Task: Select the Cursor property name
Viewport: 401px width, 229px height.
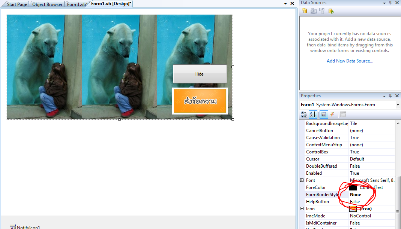Action: click(x=312, y=159)
